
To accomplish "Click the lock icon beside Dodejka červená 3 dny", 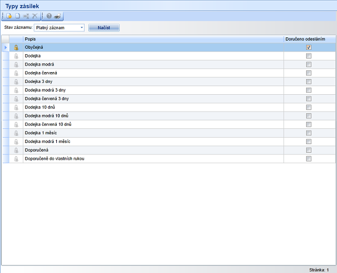I will pyautogui.click(x=16, y=99).
